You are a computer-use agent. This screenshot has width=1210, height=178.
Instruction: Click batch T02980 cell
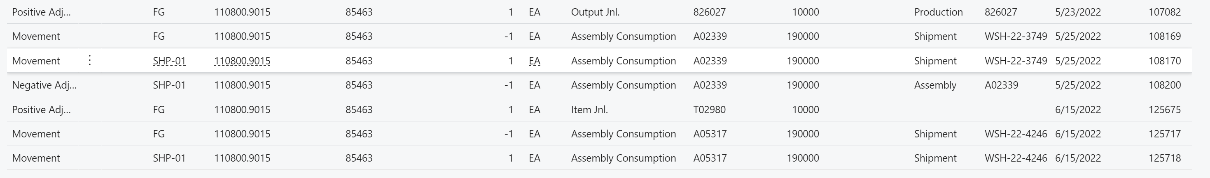pos(709,110)
